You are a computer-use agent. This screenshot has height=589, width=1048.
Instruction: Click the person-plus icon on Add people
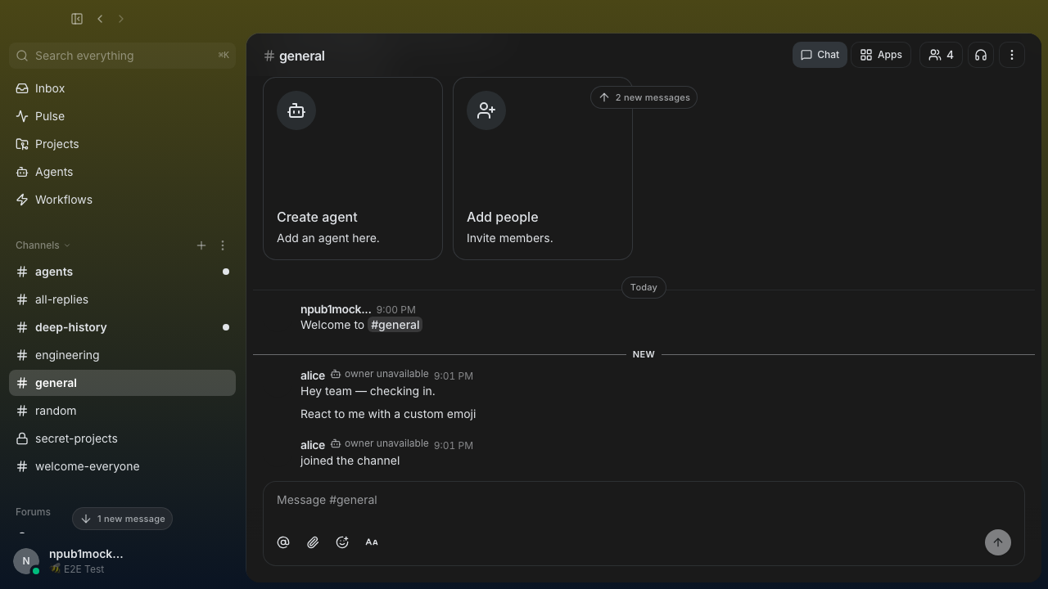pyautogui.click(x=486, y=110)
